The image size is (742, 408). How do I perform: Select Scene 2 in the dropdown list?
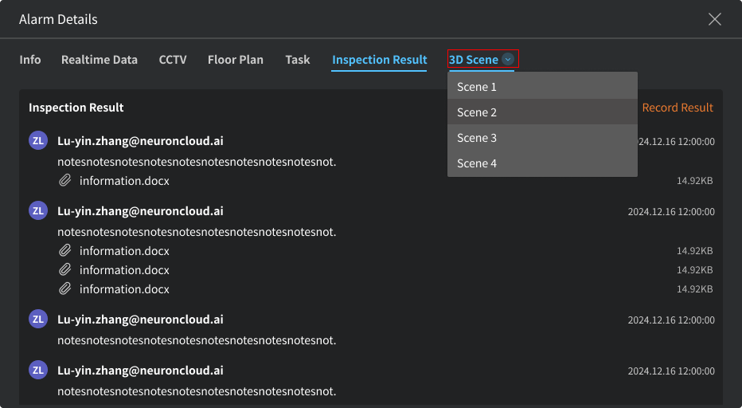point(477,112)
